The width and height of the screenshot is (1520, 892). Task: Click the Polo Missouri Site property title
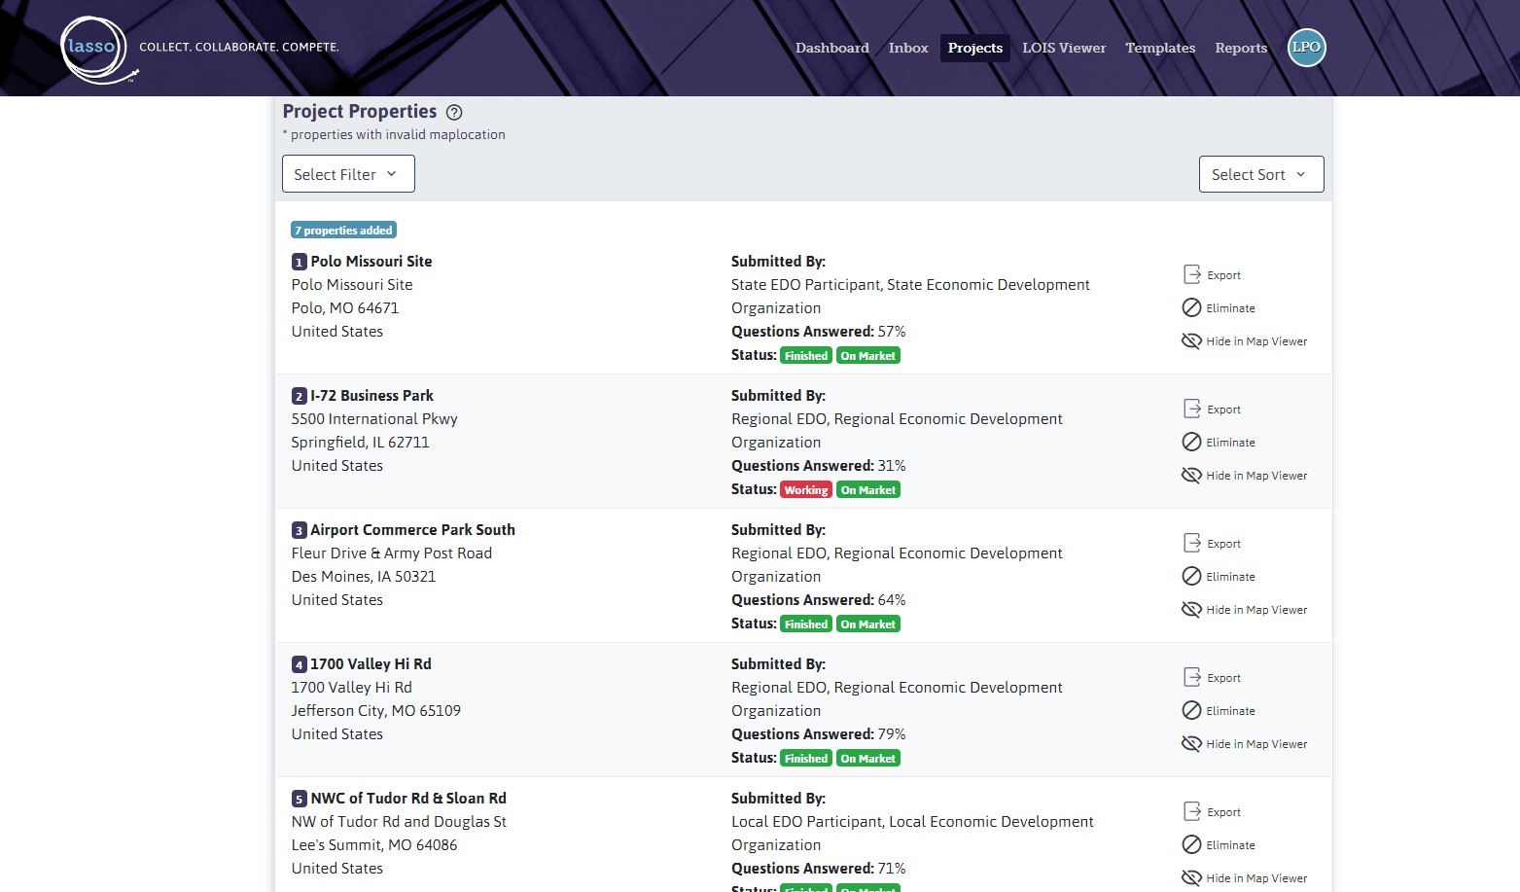[x=371, y=261]
